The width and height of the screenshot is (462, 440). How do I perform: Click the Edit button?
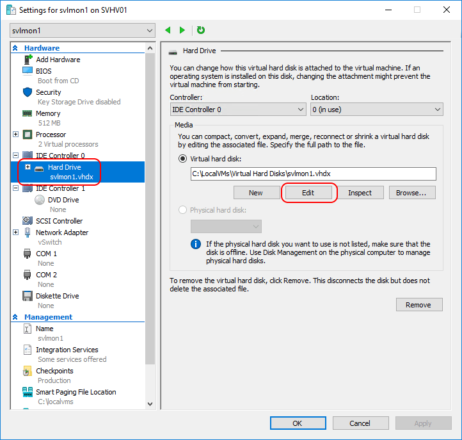[308, 193]
